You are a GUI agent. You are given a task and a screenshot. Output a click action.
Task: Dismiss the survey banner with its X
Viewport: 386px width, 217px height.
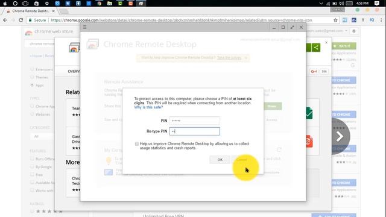tap(246, 58)
